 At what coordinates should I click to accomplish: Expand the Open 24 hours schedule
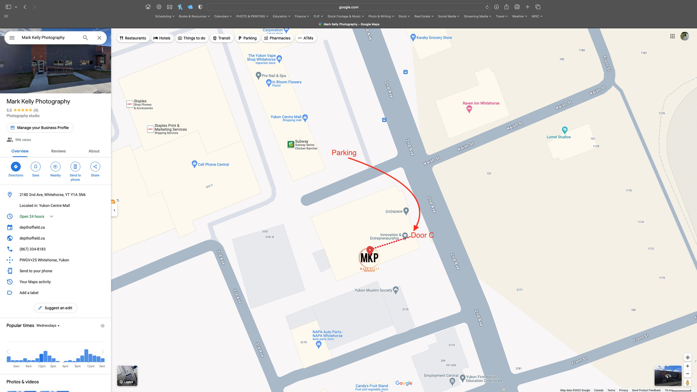pos(51,216)
